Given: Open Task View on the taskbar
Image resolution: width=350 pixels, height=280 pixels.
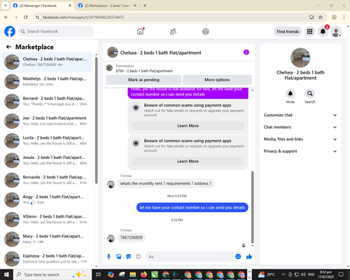Looking at the screenshot, I should [99, 274].
